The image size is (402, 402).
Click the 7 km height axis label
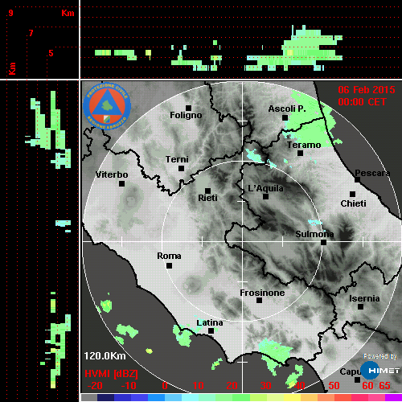[31, 33]
